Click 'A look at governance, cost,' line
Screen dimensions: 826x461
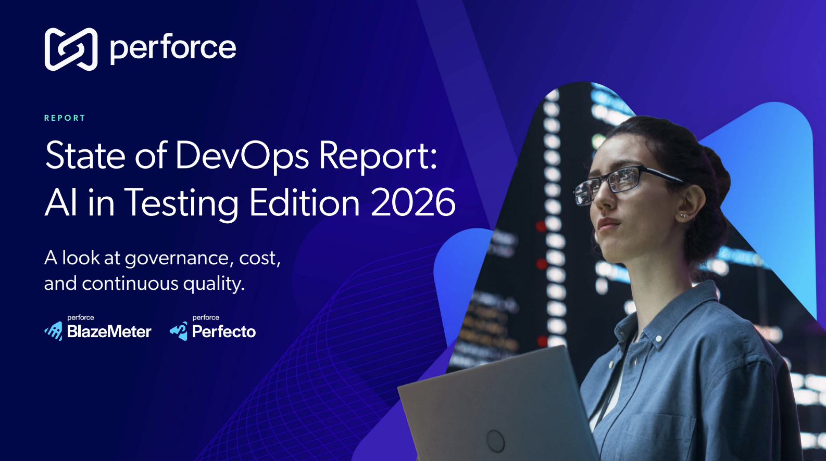[x=162, y=258]
